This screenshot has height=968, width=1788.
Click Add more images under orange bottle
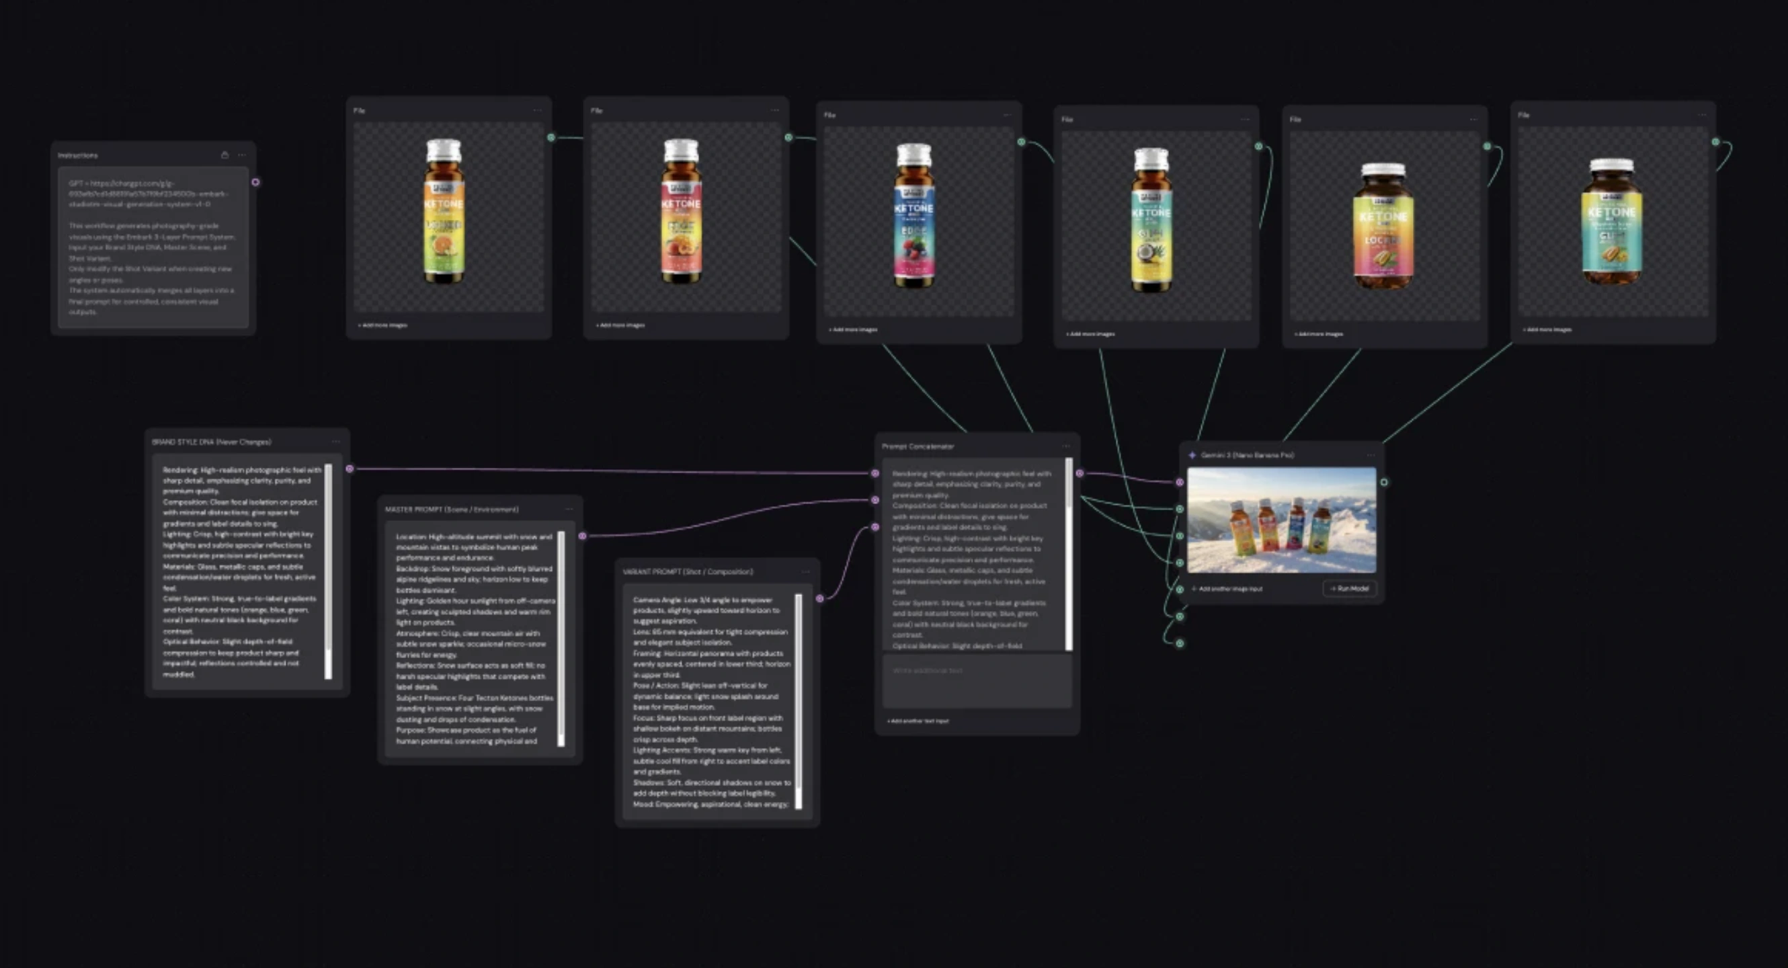click(382, 325)
